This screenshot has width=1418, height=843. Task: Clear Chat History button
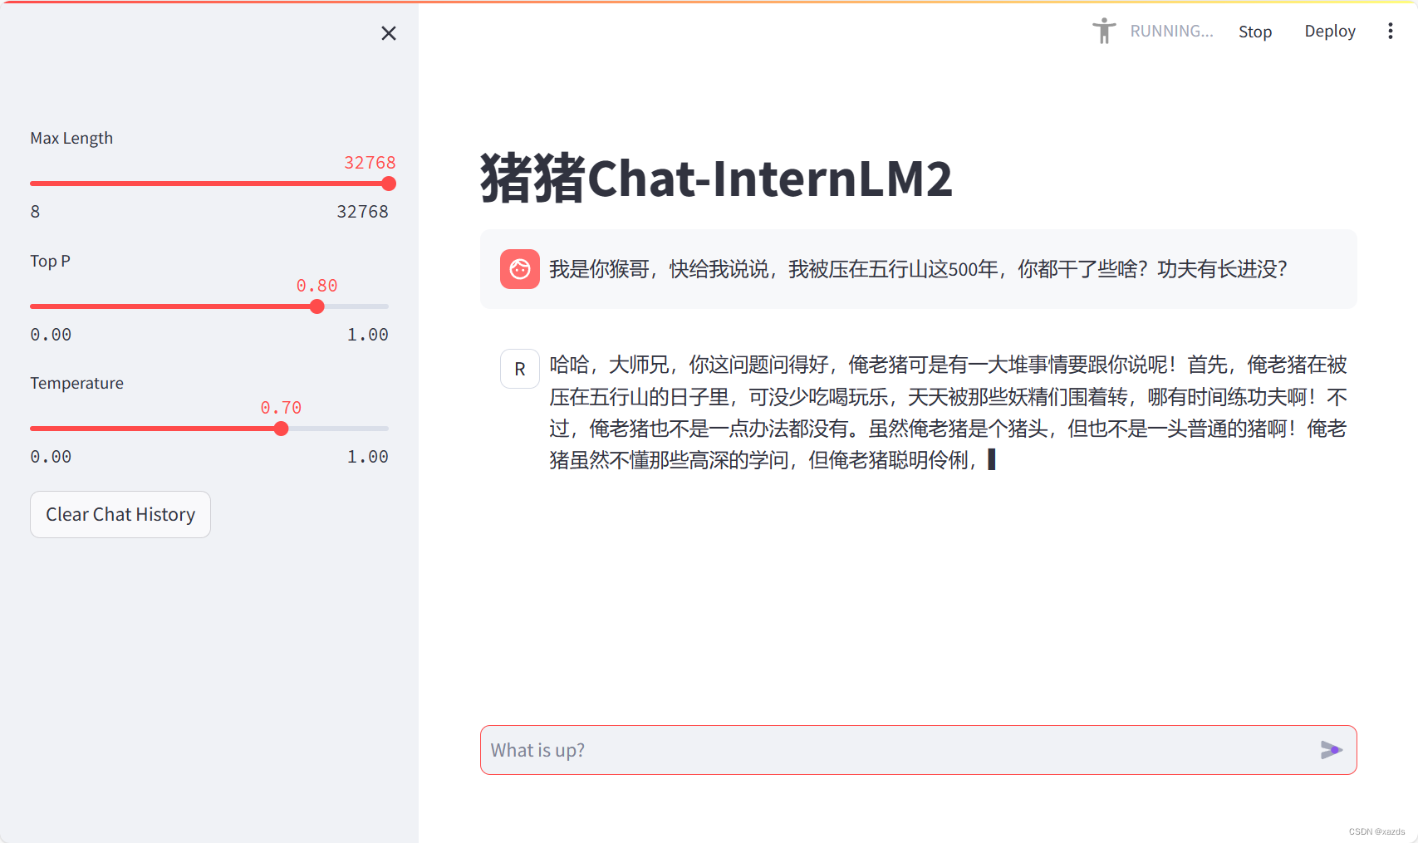(x=120, y=514)
